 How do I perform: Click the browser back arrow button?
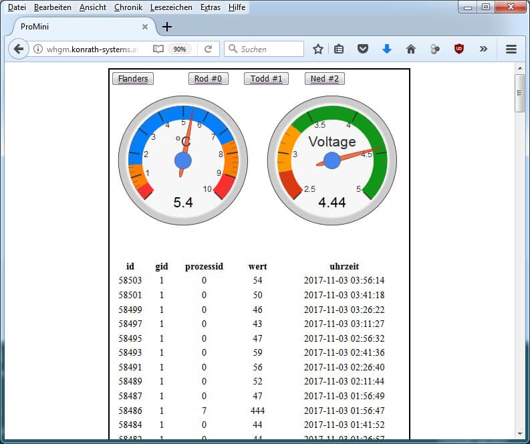(18, 49)
